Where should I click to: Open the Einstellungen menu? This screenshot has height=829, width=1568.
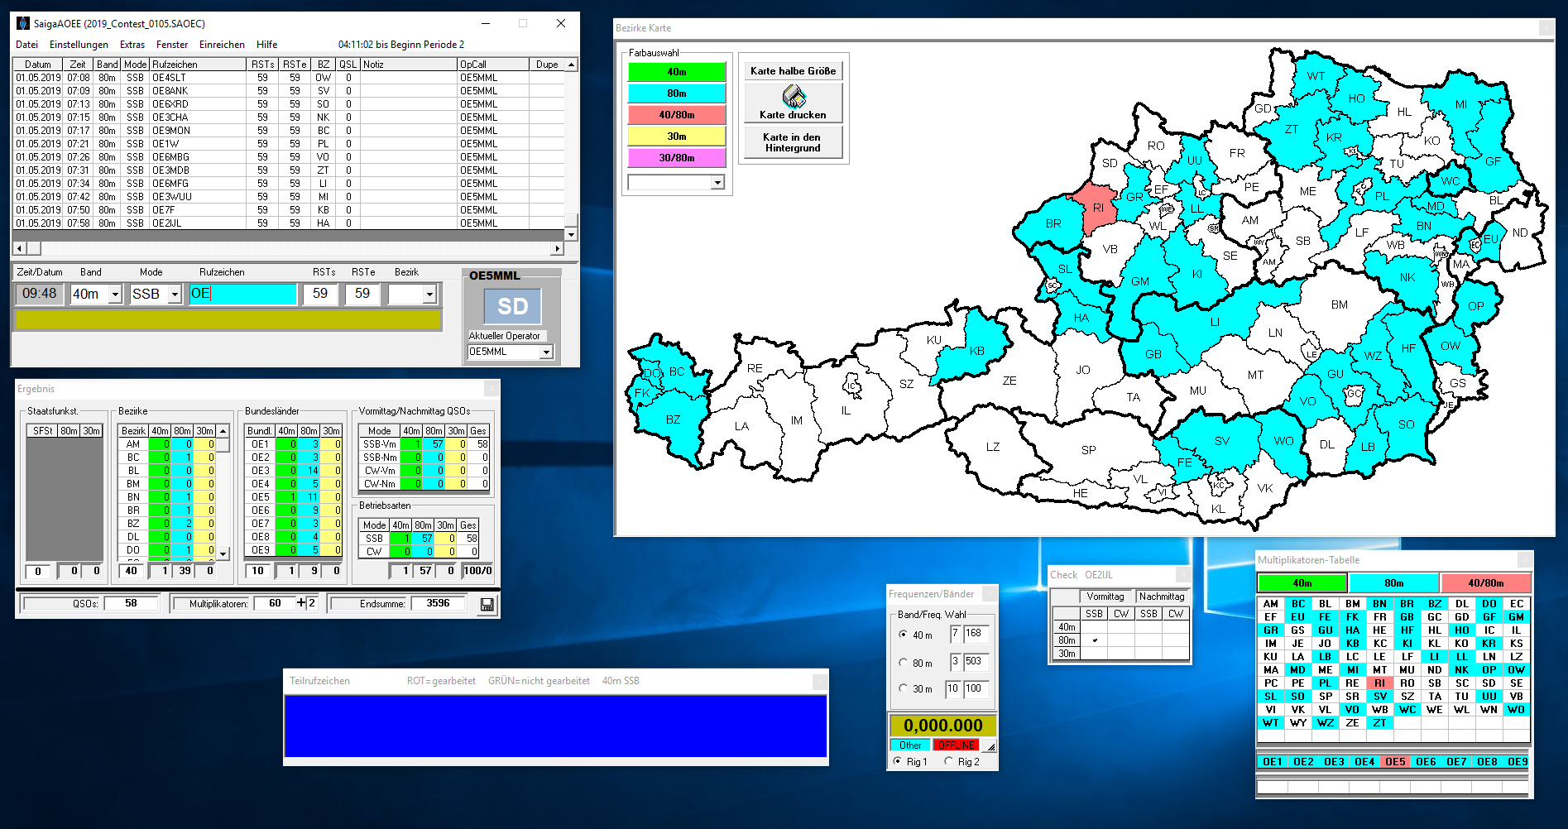click(79, 45)
